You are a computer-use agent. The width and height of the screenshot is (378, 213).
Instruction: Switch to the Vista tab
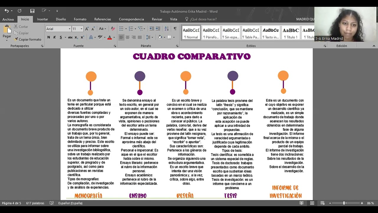tap(174, 19)
